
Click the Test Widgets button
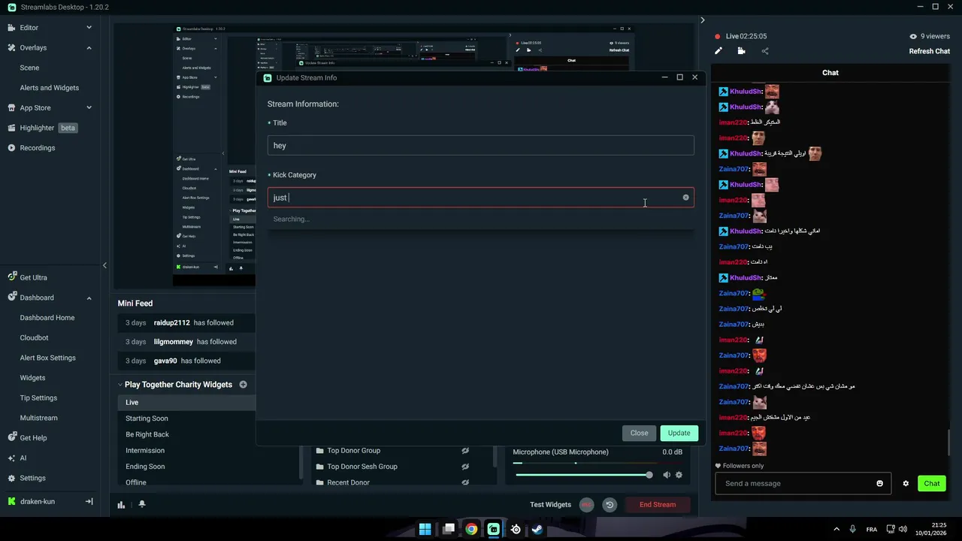coord(550,505)
